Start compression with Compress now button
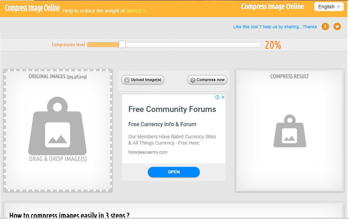 point(207,80)
